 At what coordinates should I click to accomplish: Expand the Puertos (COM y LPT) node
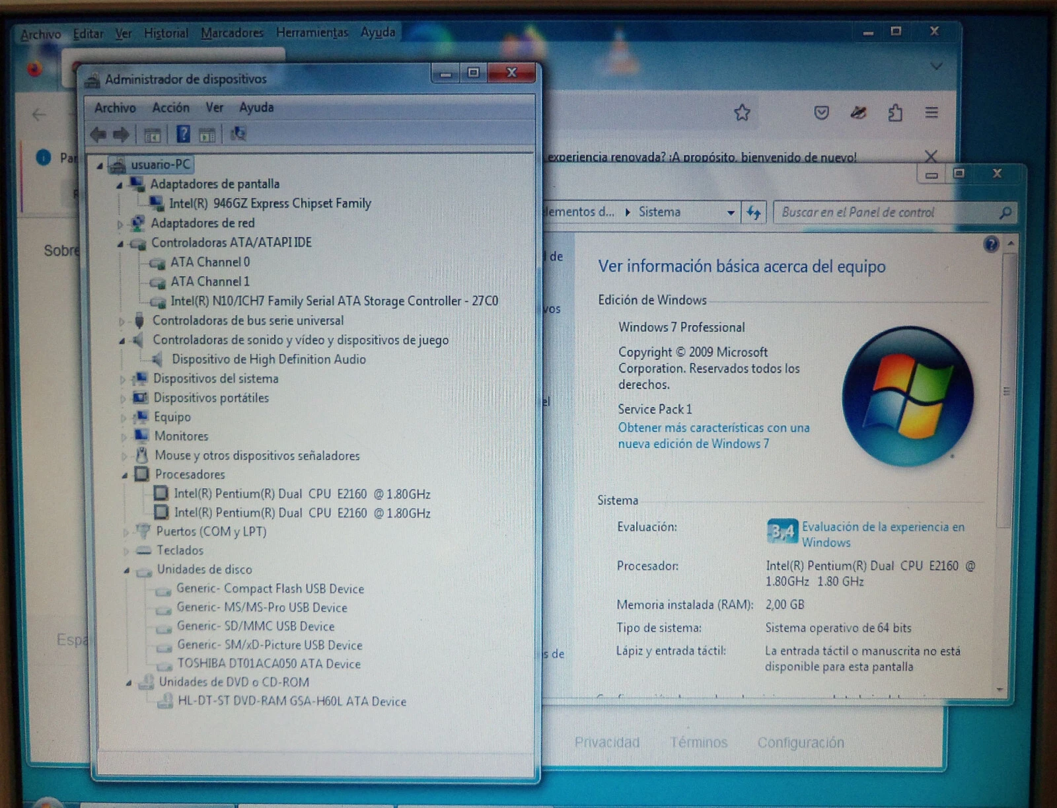126,533
